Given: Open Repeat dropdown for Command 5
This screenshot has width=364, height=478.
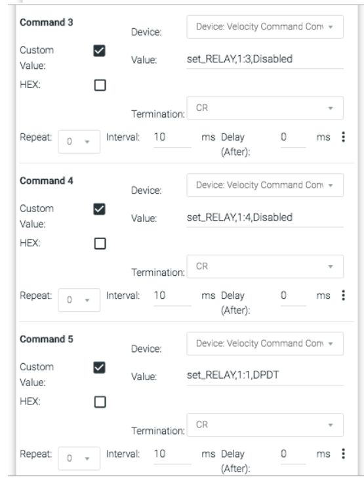Looking at the screenshot, I should pos(79,458).
